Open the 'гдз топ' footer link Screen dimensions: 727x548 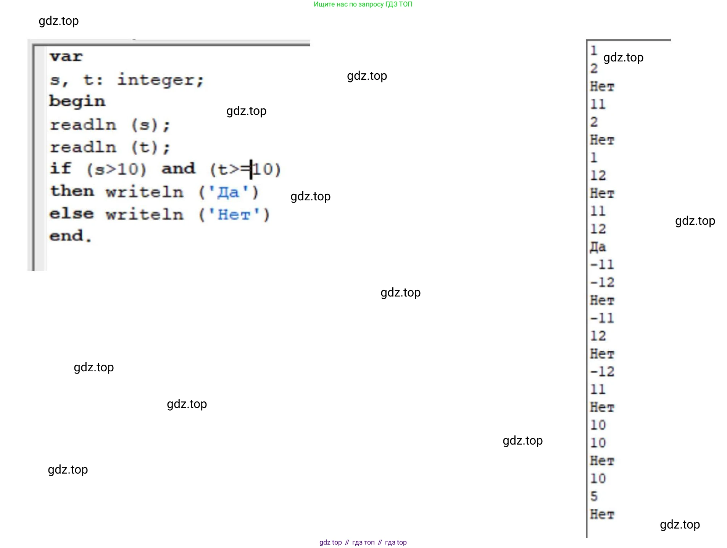363,542
